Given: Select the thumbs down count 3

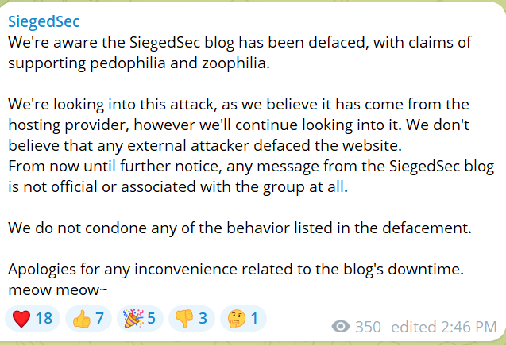Looking at the screenshot, I should [x=203, y=319].
